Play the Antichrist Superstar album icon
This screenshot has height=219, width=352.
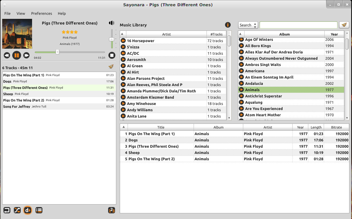point(241,96)
